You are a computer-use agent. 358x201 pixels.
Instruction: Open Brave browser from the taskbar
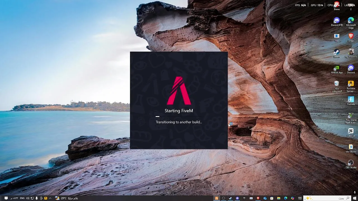tap(258, 198)
